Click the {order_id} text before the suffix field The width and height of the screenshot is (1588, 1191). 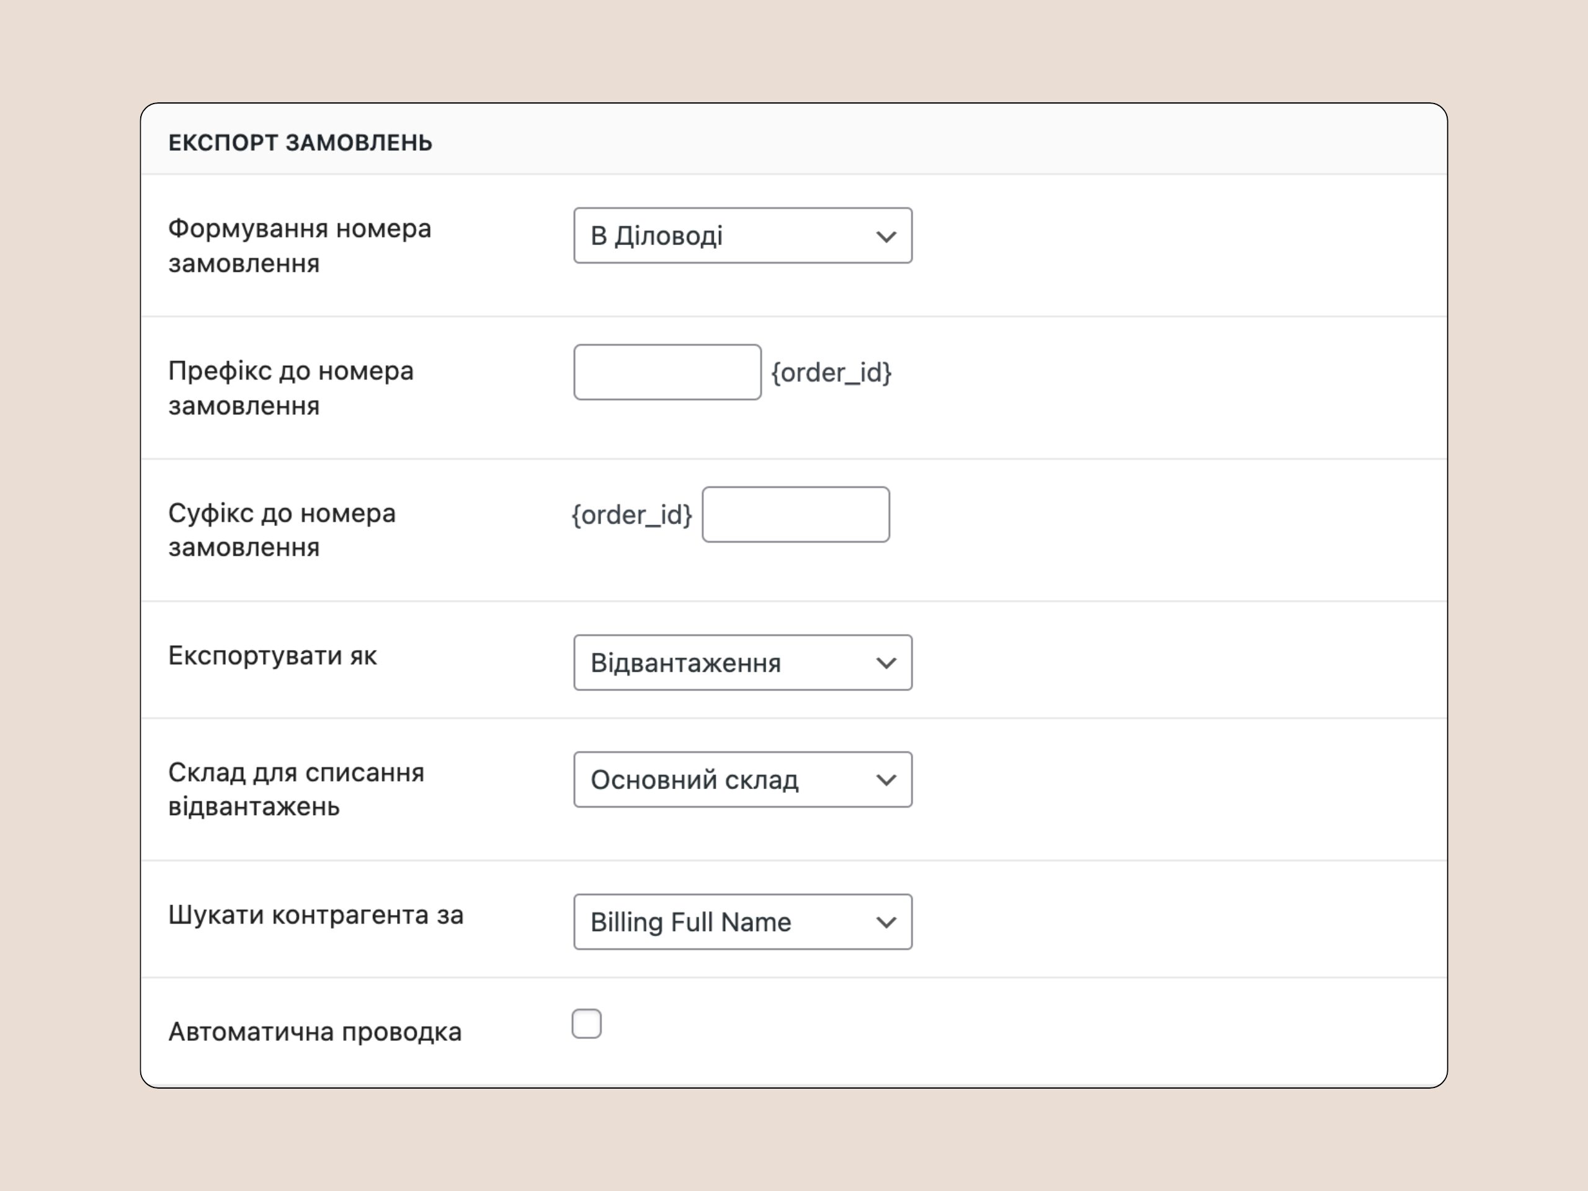[631, 515]
